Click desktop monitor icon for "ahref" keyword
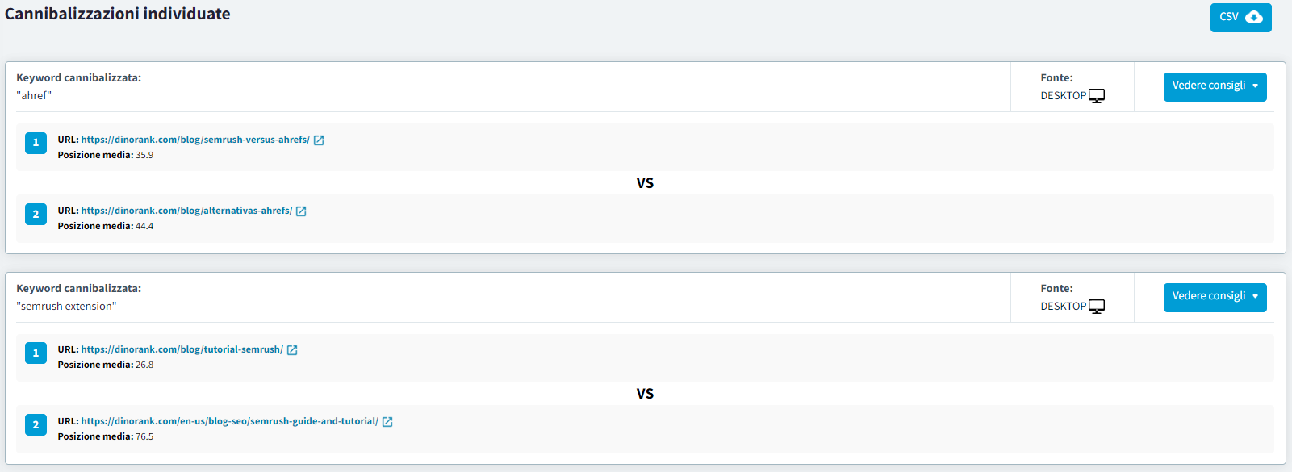Viewport: 1292px width, 472px height. pos(1097,96)
